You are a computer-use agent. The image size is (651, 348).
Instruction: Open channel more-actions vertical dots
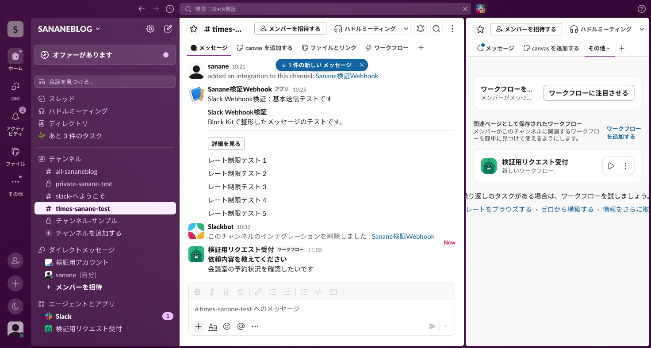tap(452, 29)
